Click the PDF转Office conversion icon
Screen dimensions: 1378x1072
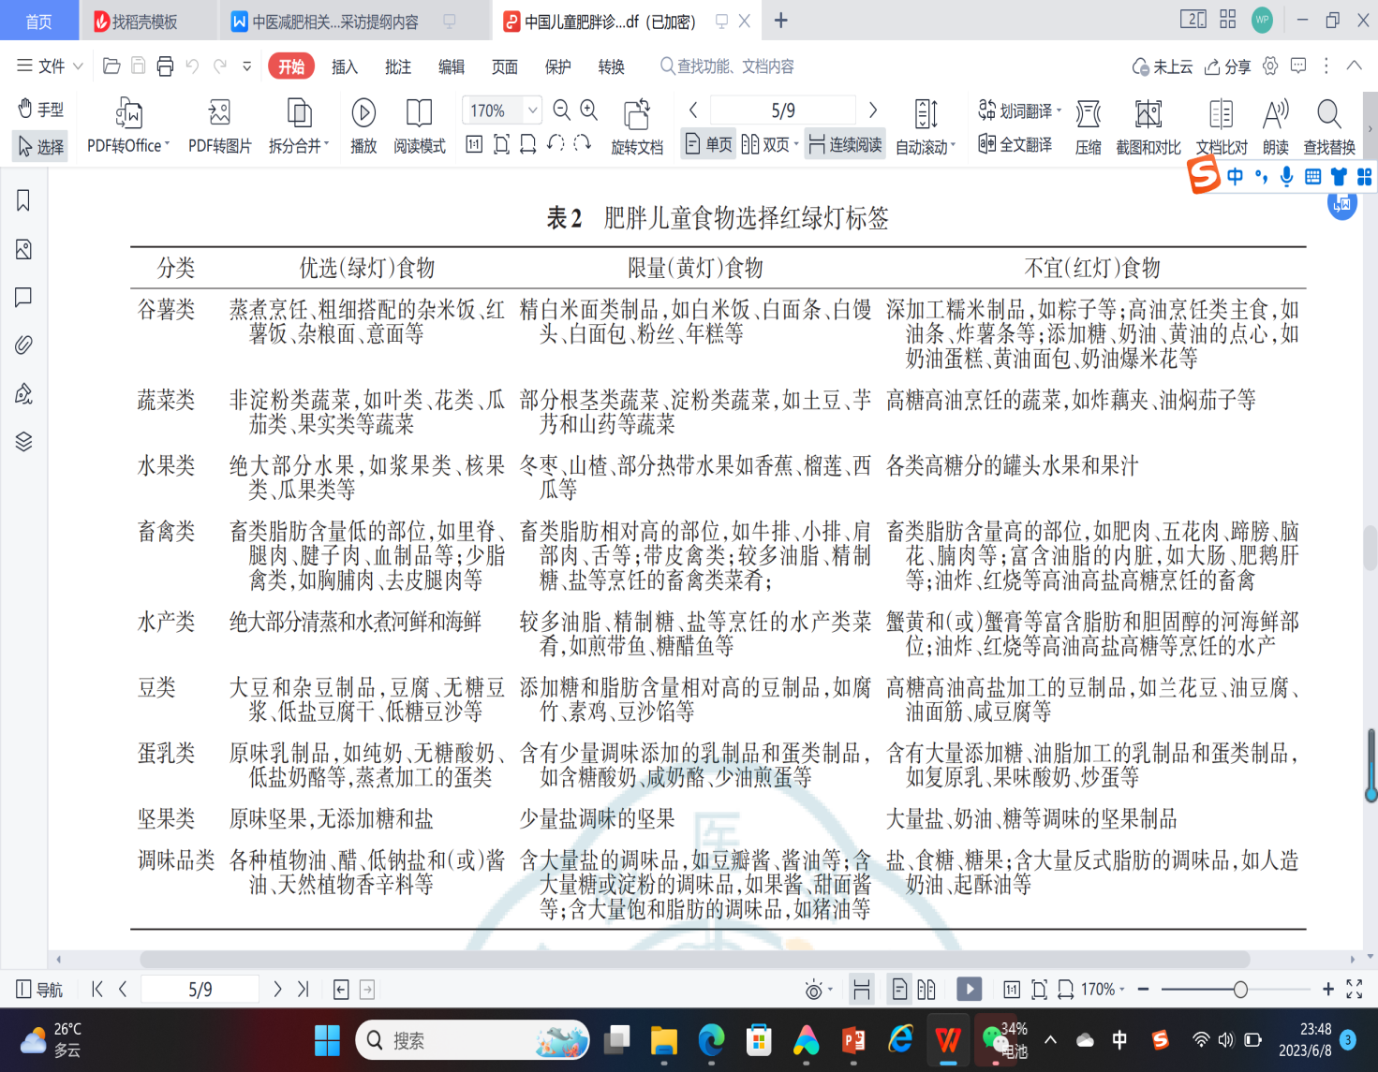tap(128, 114)
